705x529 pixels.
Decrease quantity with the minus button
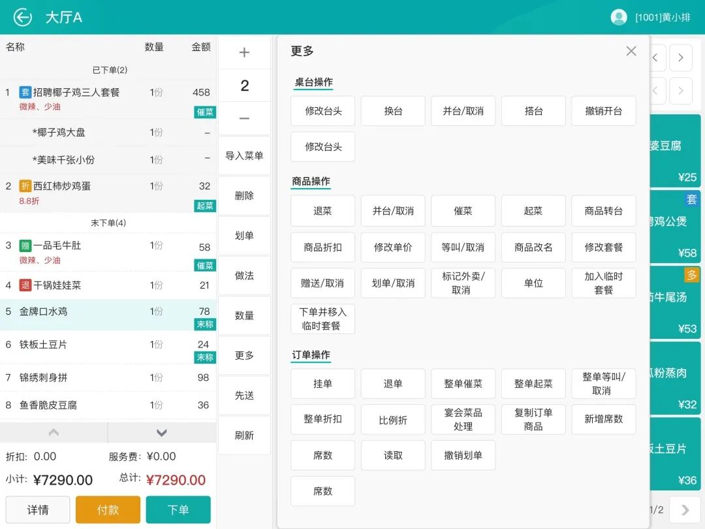(x=244, y=118)
